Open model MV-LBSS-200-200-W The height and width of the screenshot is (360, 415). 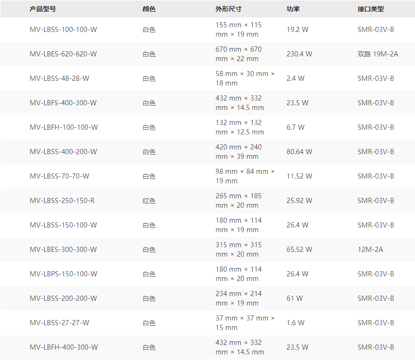click(64, 298)
